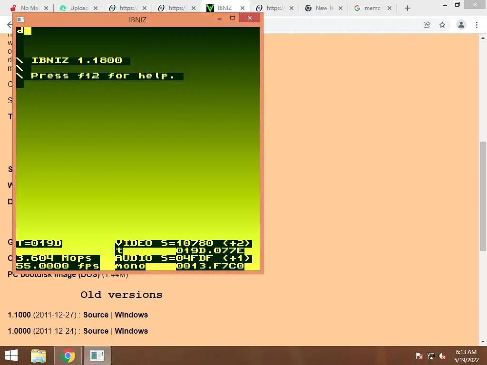Click the muted volume tray icon

[442, 356]
